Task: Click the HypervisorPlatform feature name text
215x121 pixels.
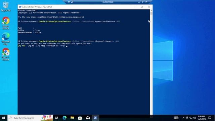Action: coord(104,22)
